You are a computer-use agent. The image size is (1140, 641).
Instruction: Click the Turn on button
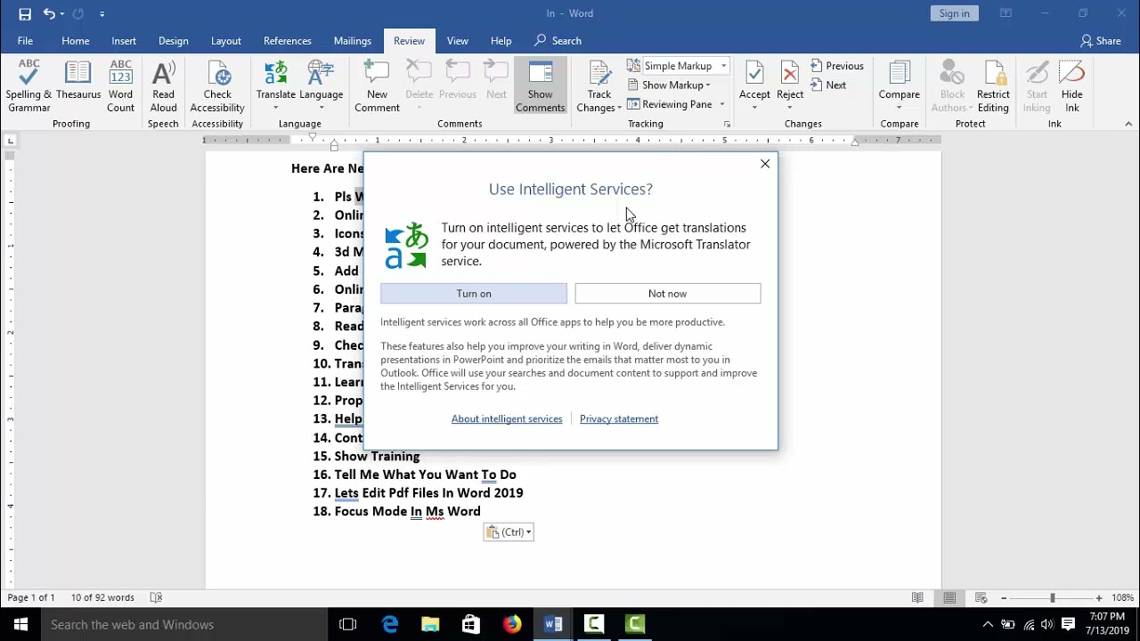(x=474, y=294)
